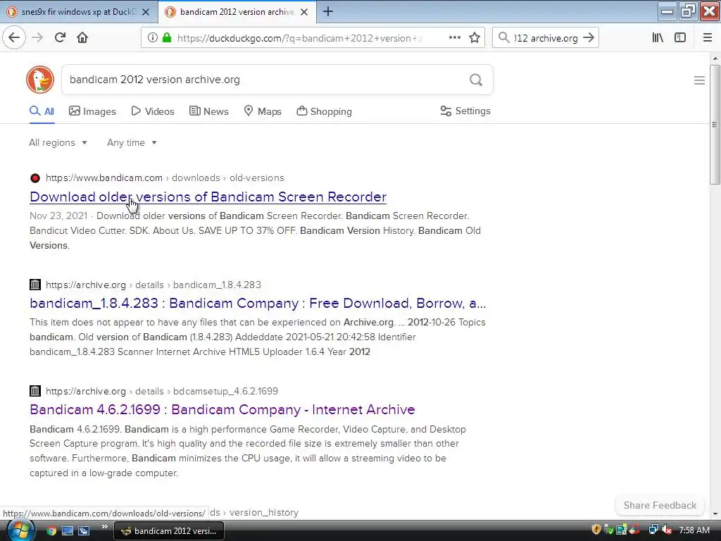This screenshot has height=541, width=721.
Task: Click the bandicam.com red favicon
Action: pyautogui.click(x=35, y=178)
